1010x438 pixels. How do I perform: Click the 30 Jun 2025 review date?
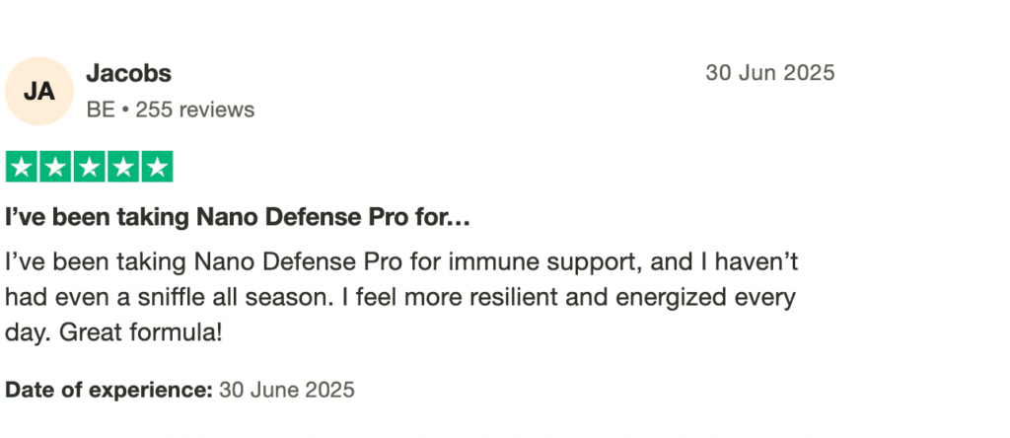769,73
